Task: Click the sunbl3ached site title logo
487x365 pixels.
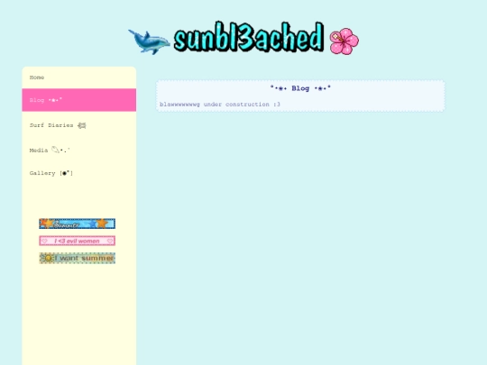Action: [249, 37]
